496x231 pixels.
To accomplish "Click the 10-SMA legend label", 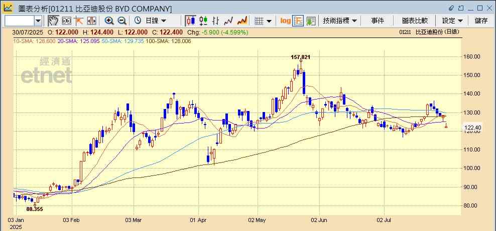I will [35, 41].
